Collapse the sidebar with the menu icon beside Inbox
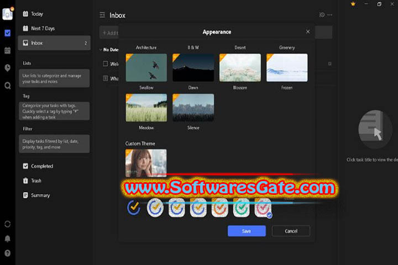This screenshot has width=398, height=265. point(102,15)
